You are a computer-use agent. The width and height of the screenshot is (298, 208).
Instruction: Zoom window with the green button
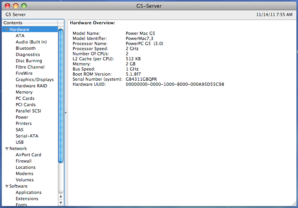click(x=24, y=6)
